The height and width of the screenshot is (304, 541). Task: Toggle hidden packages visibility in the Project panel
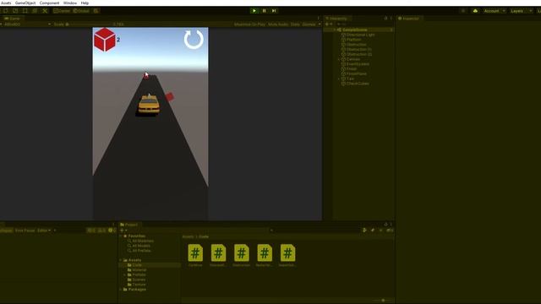(x=390, y=231)
